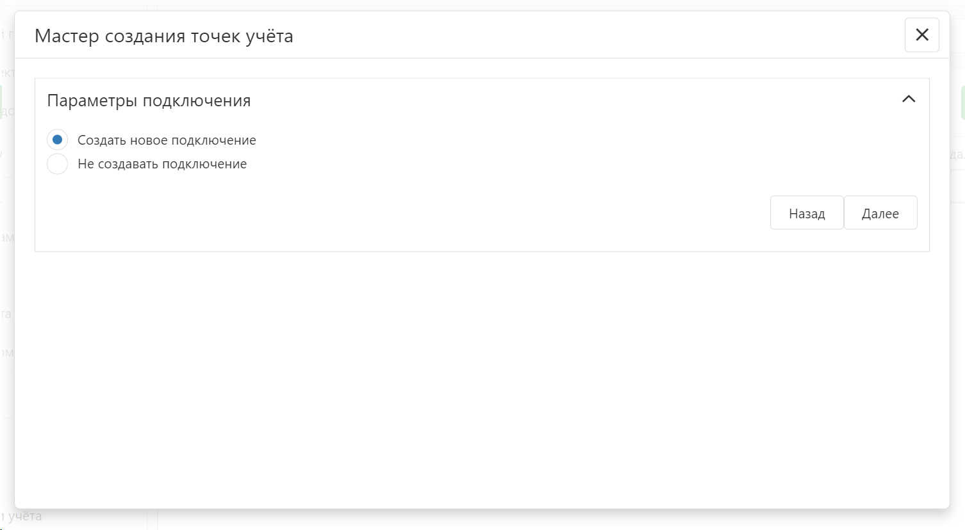This screenshot has height=530, width=965.
Task: Select the Создать новое подключение radio button
Action: click(x=58, y=140)
